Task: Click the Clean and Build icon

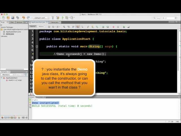Action: click(58, 18)
